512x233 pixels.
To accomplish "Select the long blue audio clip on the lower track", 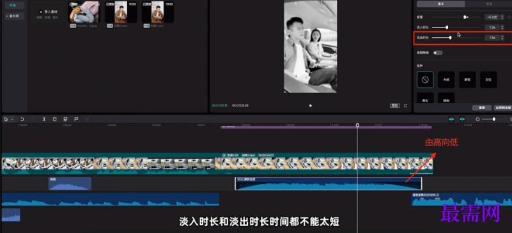I will 111,199.
